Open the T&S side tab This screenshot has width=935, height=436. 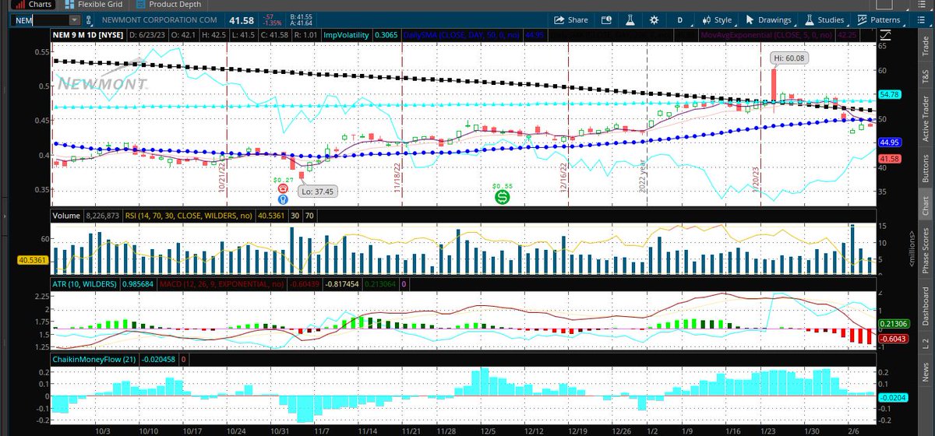[925, 76]
